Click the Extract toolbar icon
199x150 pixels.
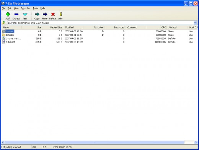coord(16,14)
